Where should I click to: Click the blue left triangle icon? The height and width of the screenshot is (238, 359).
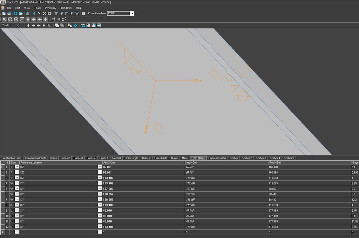point(34,13)
